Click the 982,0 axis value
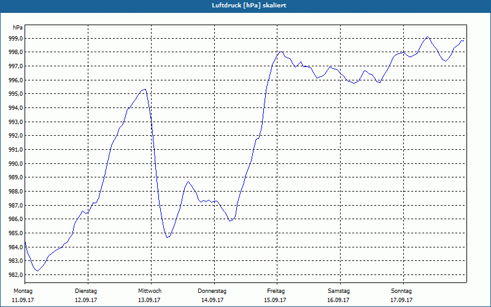The width and height of the screenshot is (491, 307). click(17, 274)
